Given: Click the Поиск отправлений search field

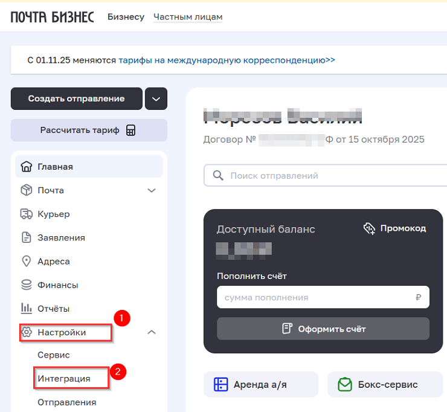Looking at the screenshot, I should [x=326, y=176].
